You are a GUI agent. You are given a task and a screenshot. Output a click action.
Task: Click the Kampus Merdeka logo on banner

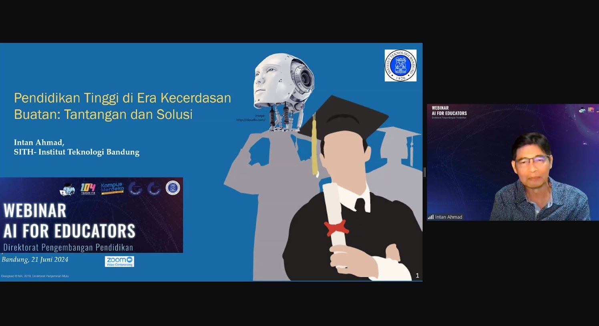[x=112, y=188]
